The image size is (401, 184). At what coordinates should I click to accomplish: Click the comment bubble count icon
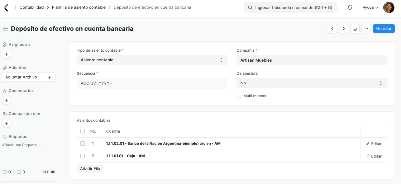pyautogui.click(x=19, y=172)
